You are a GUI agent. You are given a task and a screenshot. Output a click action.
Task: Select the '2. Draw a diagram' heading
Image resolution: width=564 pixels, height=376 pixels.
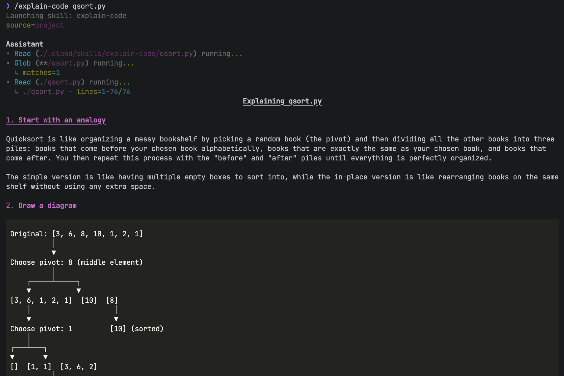click(x=41, y=205)
